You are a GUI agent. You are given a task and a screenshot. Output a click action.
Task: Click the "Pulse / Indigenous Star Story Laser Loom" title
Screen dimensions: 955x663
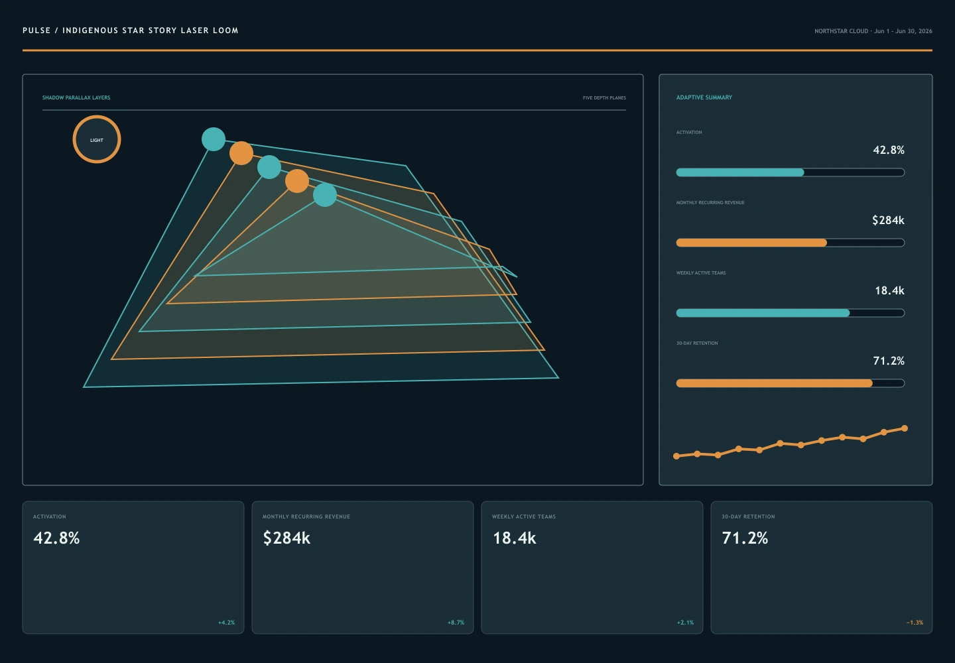coord(131,30)
